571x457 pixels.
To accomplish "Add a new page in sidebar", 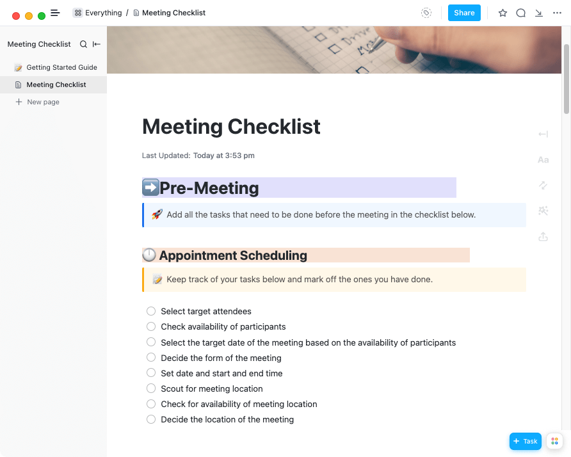I will [x=43, y=102].
